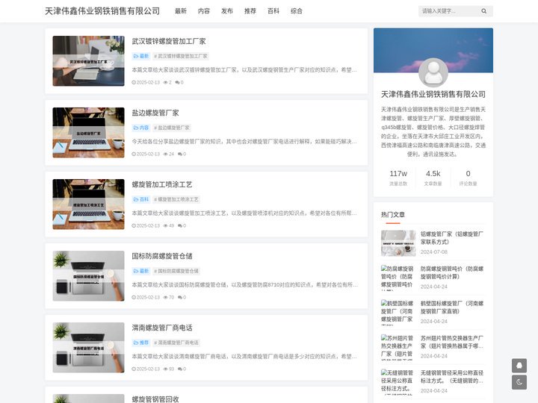Viewport: 538px width, 403px height.
Task: Click hashtag #国标防腐螺旋管仓储
Action: [x=176, y=271]
